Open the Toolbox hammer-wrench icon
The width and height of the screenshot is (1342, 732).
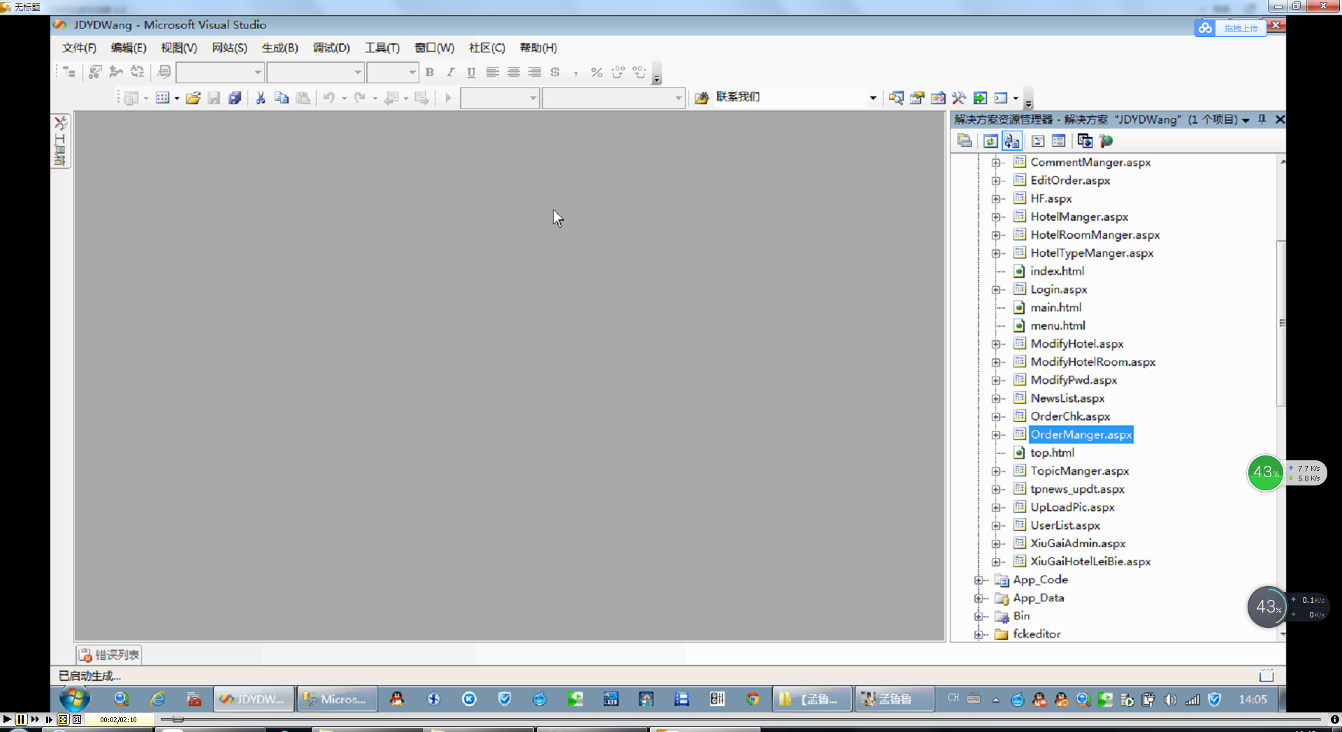click(959, 98)
